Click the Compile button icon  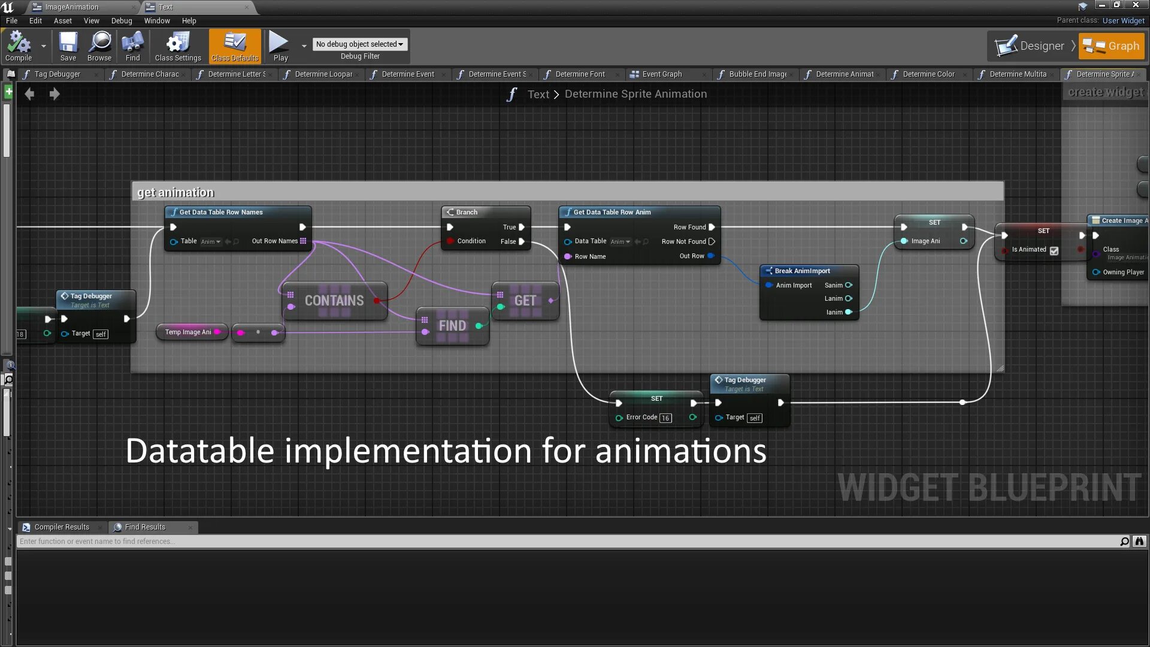[18, 42]
